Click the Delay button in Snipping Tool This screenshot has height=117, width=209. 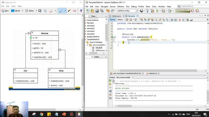point(30,11)
